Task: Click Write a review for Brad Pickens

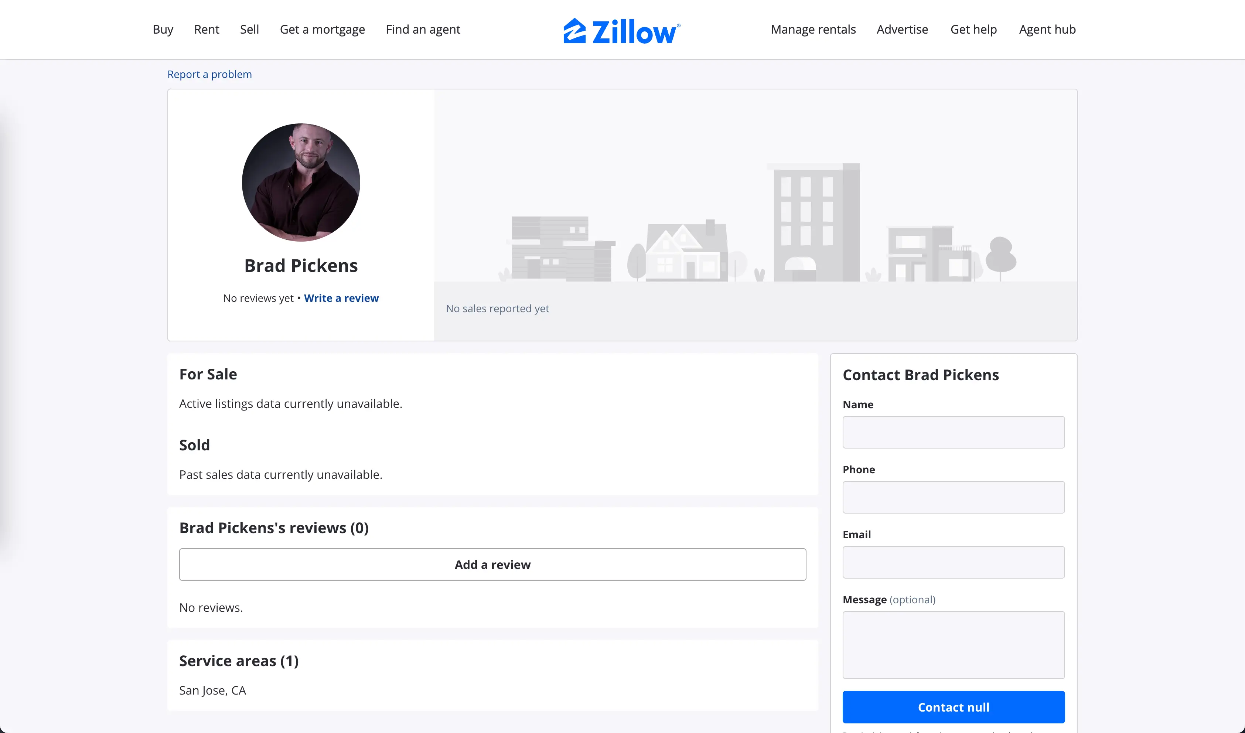Action: click(x=341, y=298)
